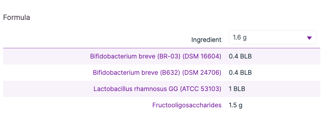
Task: Click the 1.6 g text in the selector
Action: click(240, 38)
